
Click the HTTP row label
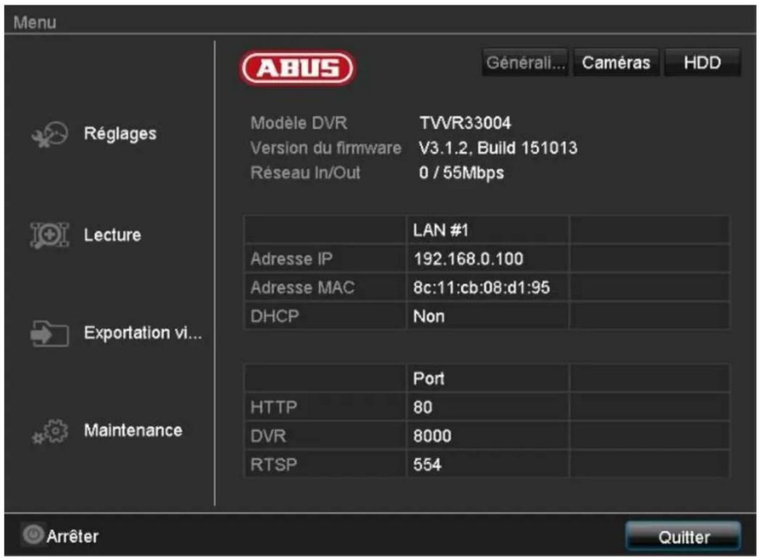pos(274,407)
